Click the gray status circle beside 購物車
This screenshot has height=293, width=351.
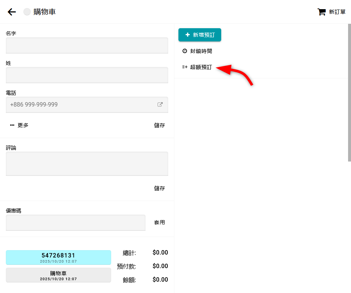point(27,12)
